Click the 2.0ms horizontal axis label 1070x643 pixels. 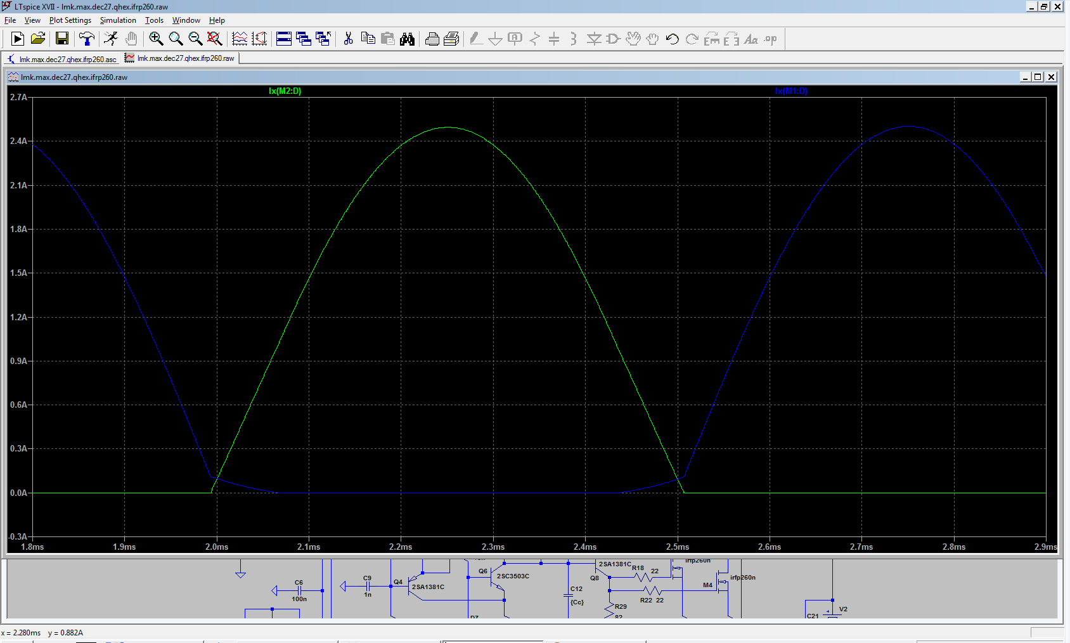217,547
